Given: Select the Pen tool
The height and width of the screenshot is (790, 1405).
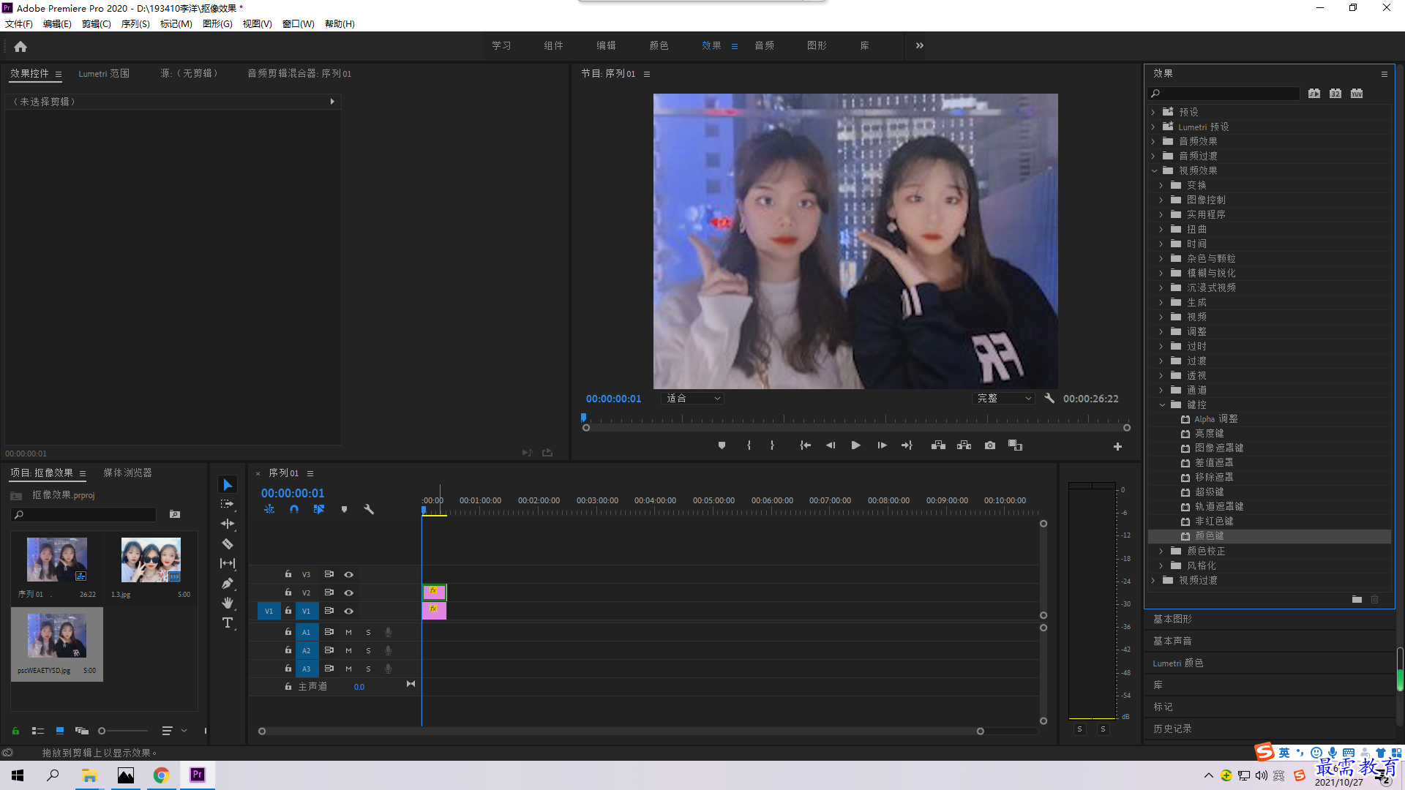Looking at the screenshot, I should pos(228,583).
